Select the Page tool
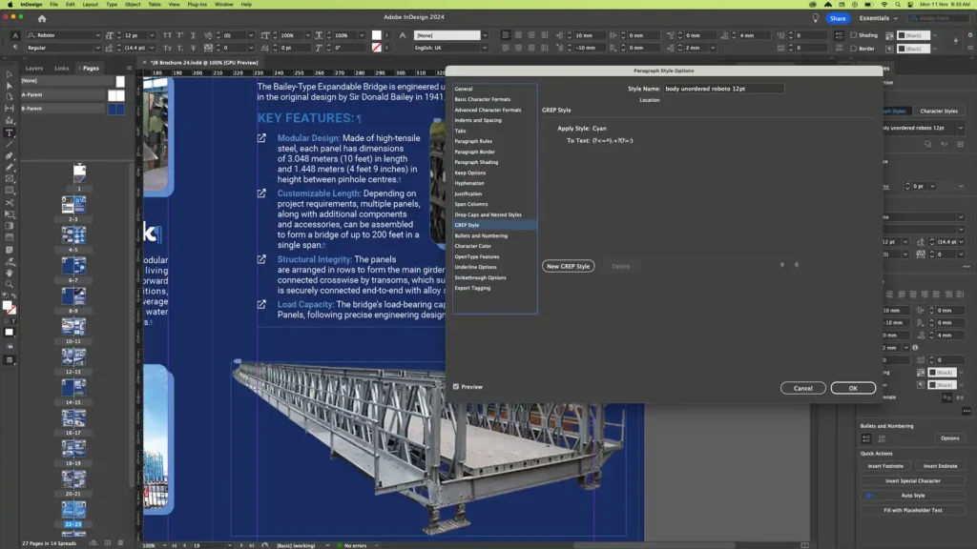This screenshot has height=549, width=977. (x=10, y=97)
